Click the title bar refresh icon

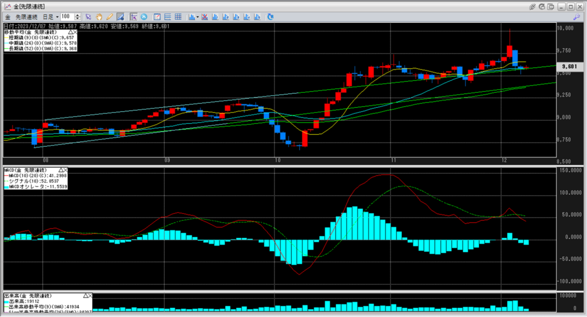542,7
